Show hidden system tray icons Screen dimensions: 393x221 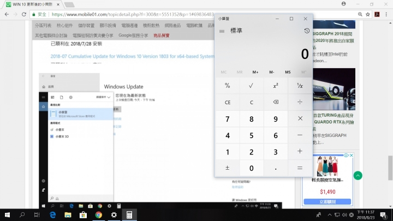330,215
